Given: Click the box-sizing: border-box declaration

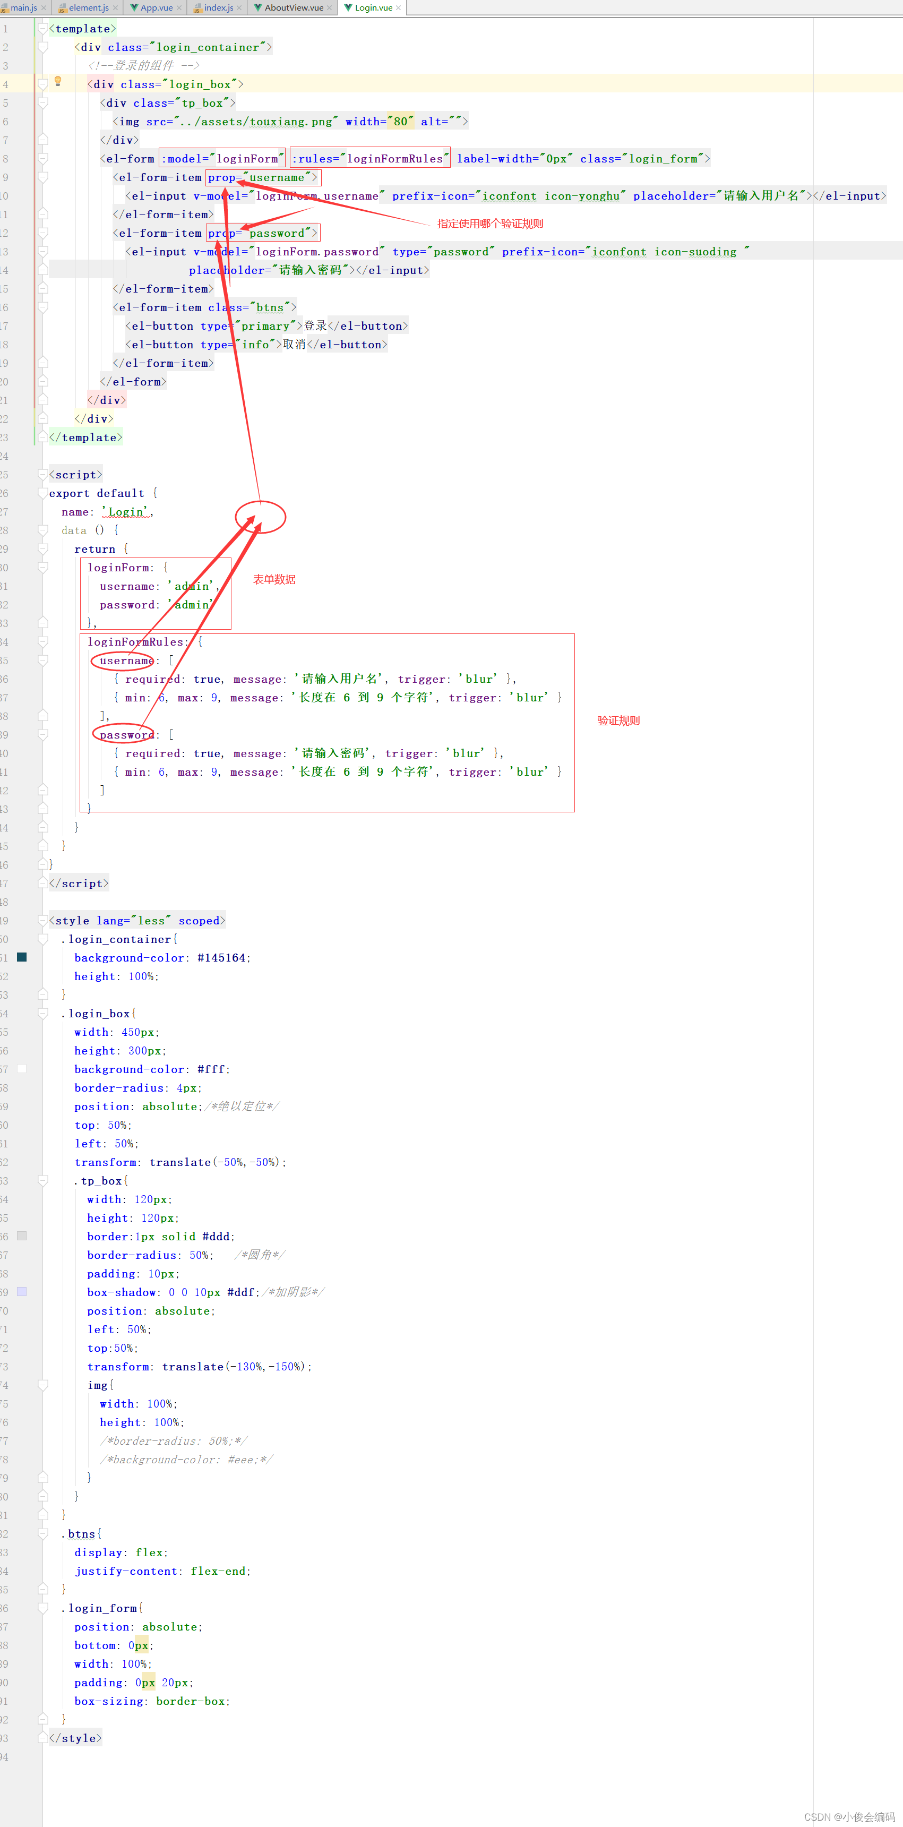Looking at the screenshot, I should pos(152,1701).
